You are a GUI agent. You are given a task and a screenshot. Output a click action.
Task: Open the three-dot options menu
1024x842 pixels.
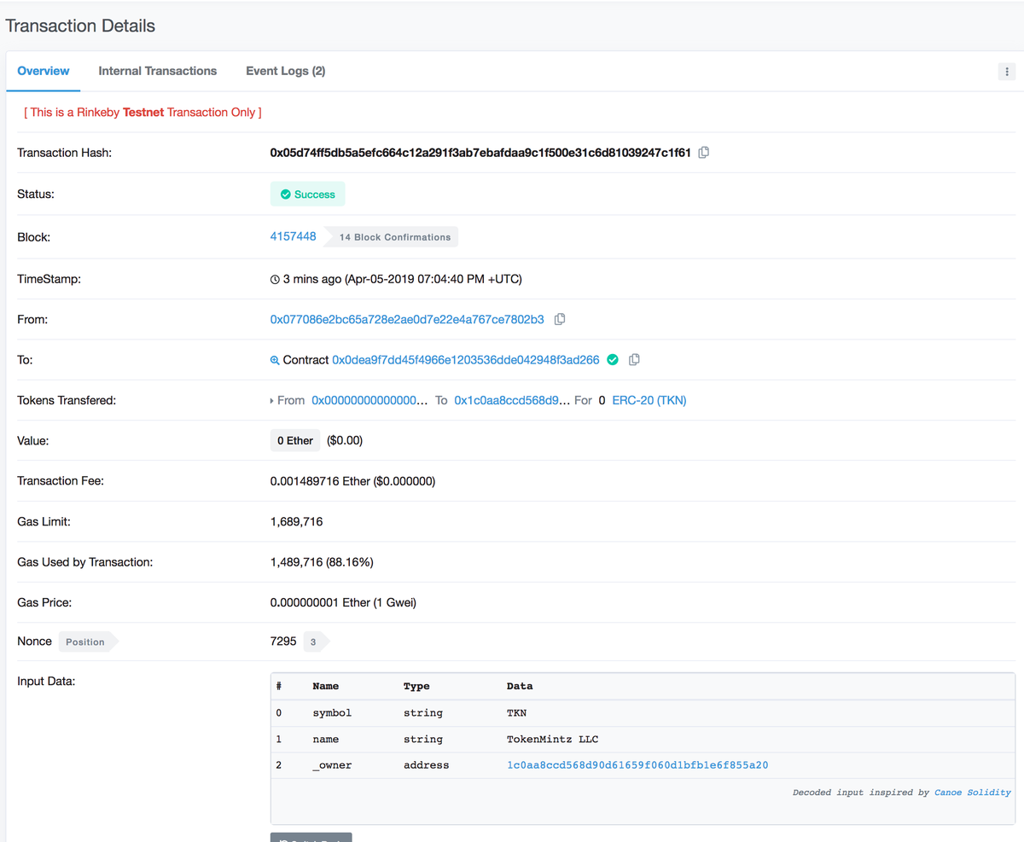tap(1007, 72)
